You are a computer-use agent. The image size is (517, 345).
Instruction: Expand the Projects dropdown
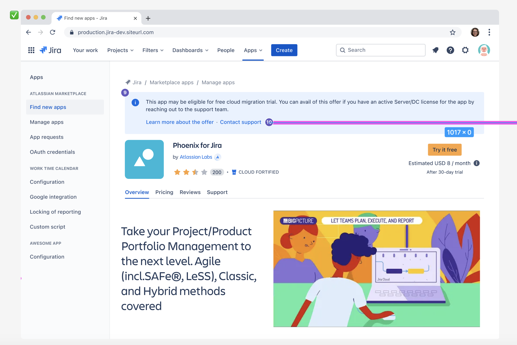point(120,50)
